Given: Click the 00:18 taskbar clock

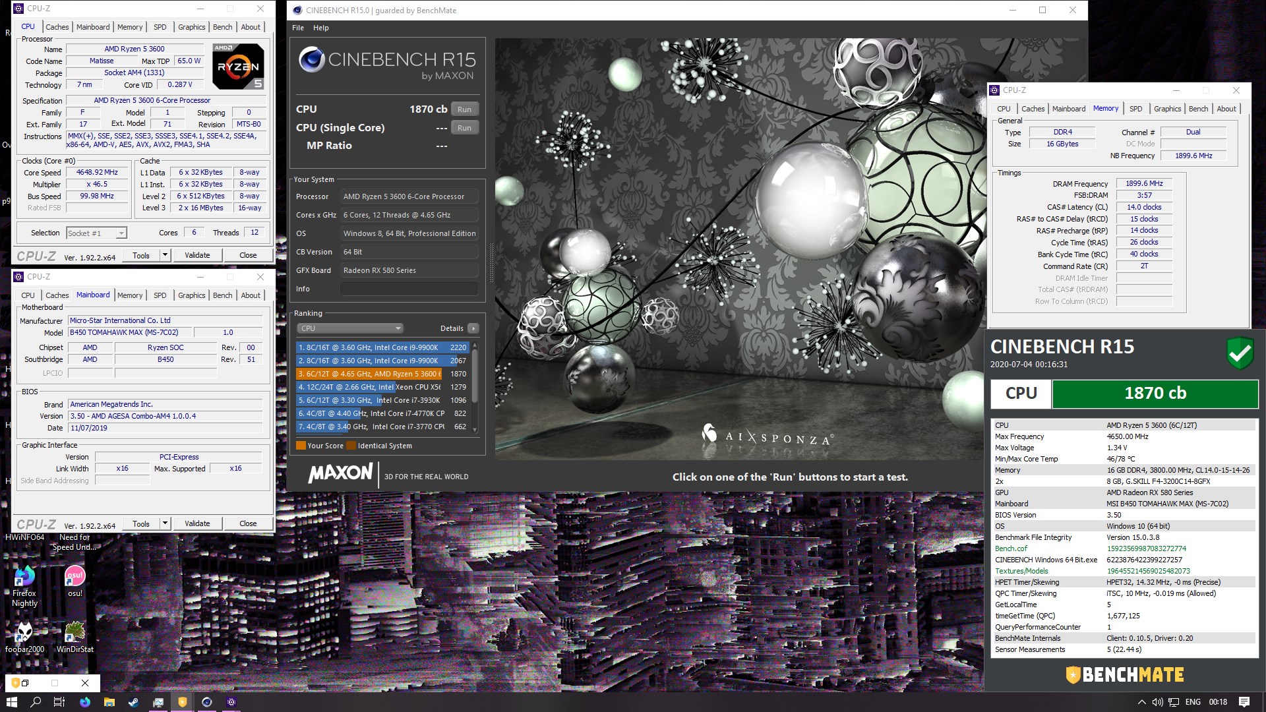Looking at the screenshot, I should [x=1218, y=702].
